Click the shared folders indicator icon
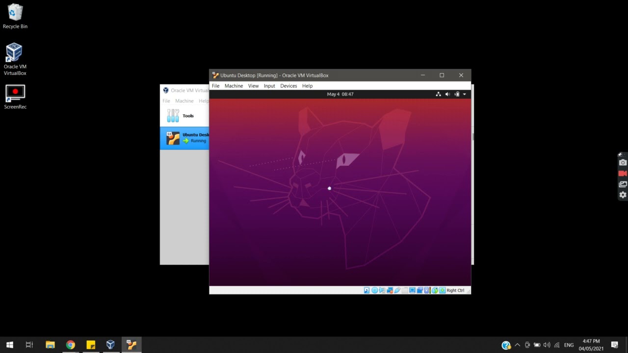This screenshot has width=628, height=353. pos(405,290)
